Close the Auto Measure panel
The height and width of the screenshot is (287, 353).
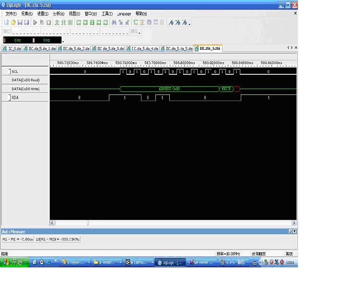tap(294, 231)
